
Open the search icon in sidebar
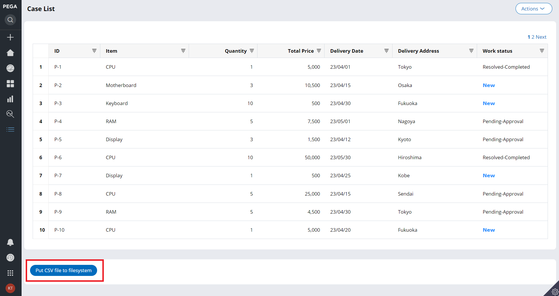[x=10, y=20]
